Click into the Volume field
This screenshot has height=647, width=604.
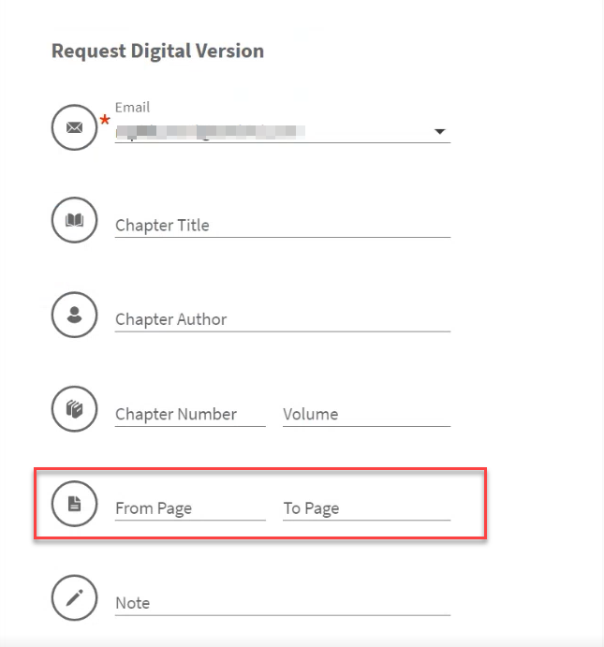click(x=366, y=415)
